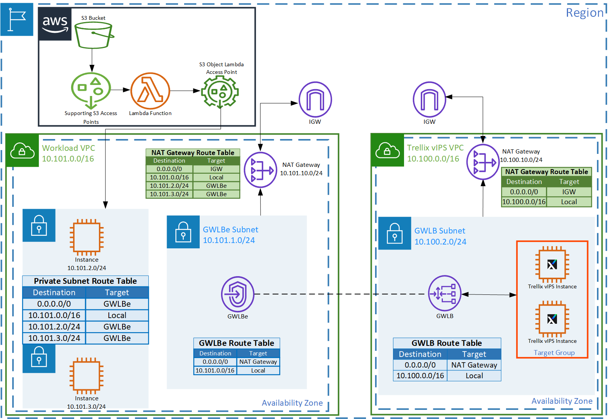Click the Workload Availability Zone label

pyautogui.click(x=292, y=403)
